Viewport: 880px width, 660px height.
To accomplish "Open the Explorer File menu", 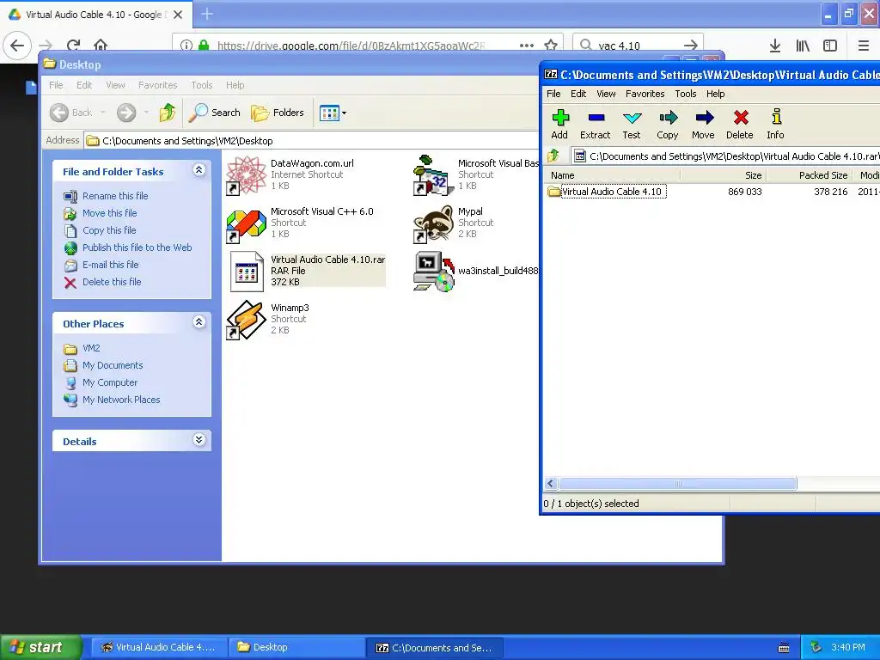I will point(56,85).
